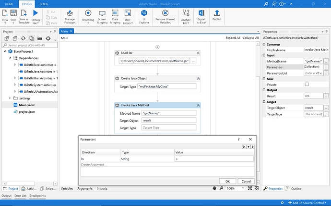Click Cancel in Parameters dialog
This screenshot has height=206, width=331.
246,181
